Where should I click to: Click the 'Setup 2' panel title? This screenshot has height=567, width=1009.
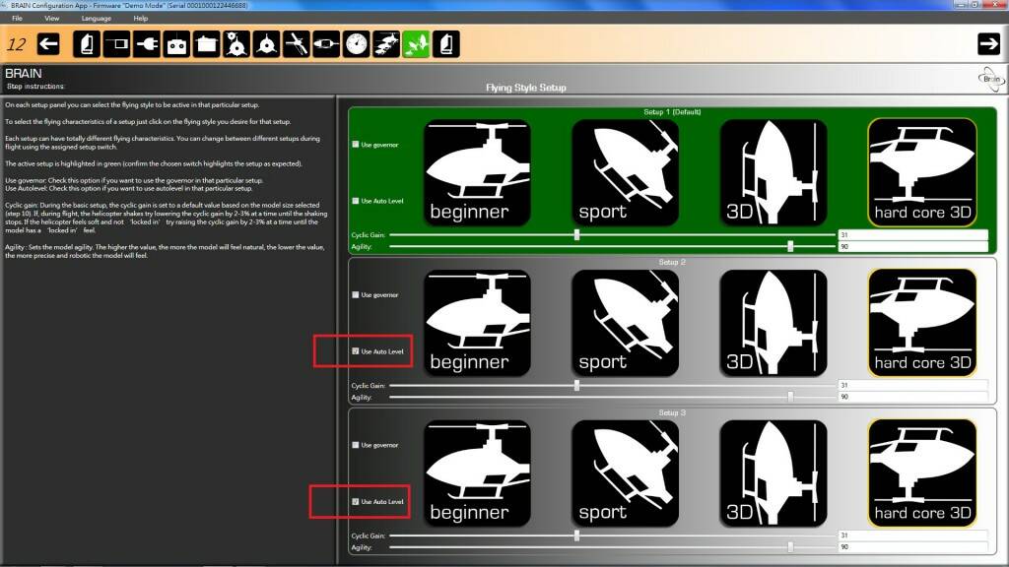pos(672,262)
